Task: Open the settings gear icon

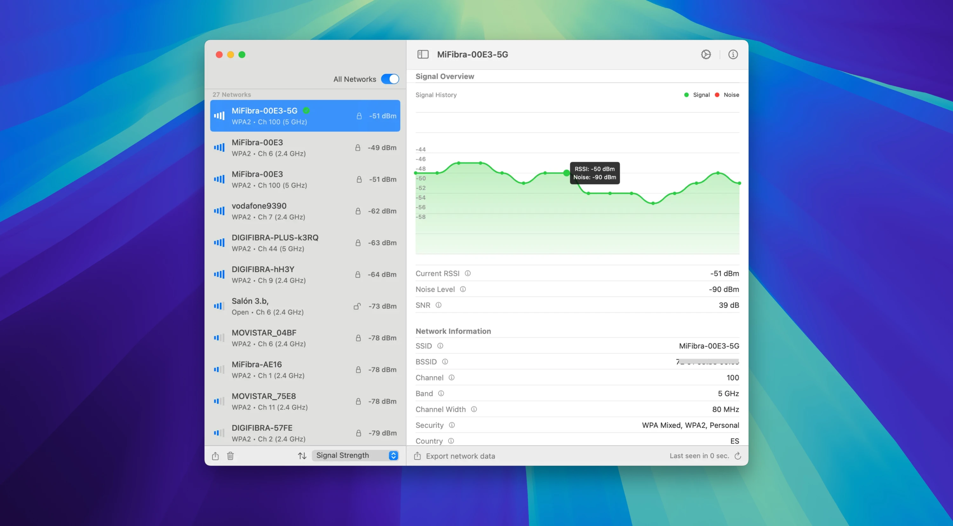Action: tap(706, 54)
